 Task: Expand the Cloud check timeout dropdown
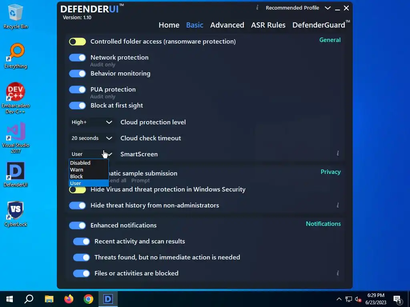coord(92,138)
